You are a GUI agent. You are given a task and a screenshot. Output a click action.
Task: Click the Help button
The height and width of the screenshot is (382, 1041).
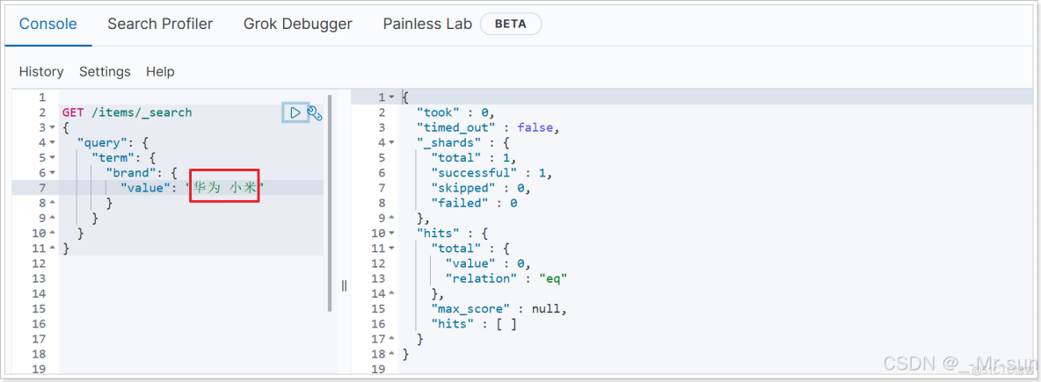point(160,71)
